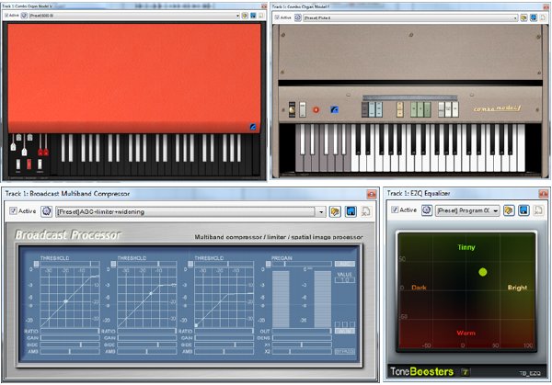Click first band RATIO slider in compressor
The image size is (552, 385).
[x=70, y=331]
